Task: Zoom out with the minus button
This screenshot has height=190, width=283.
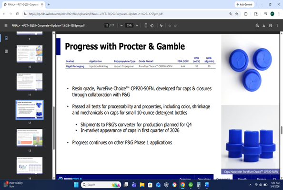Action: click(x=121, y=25)
